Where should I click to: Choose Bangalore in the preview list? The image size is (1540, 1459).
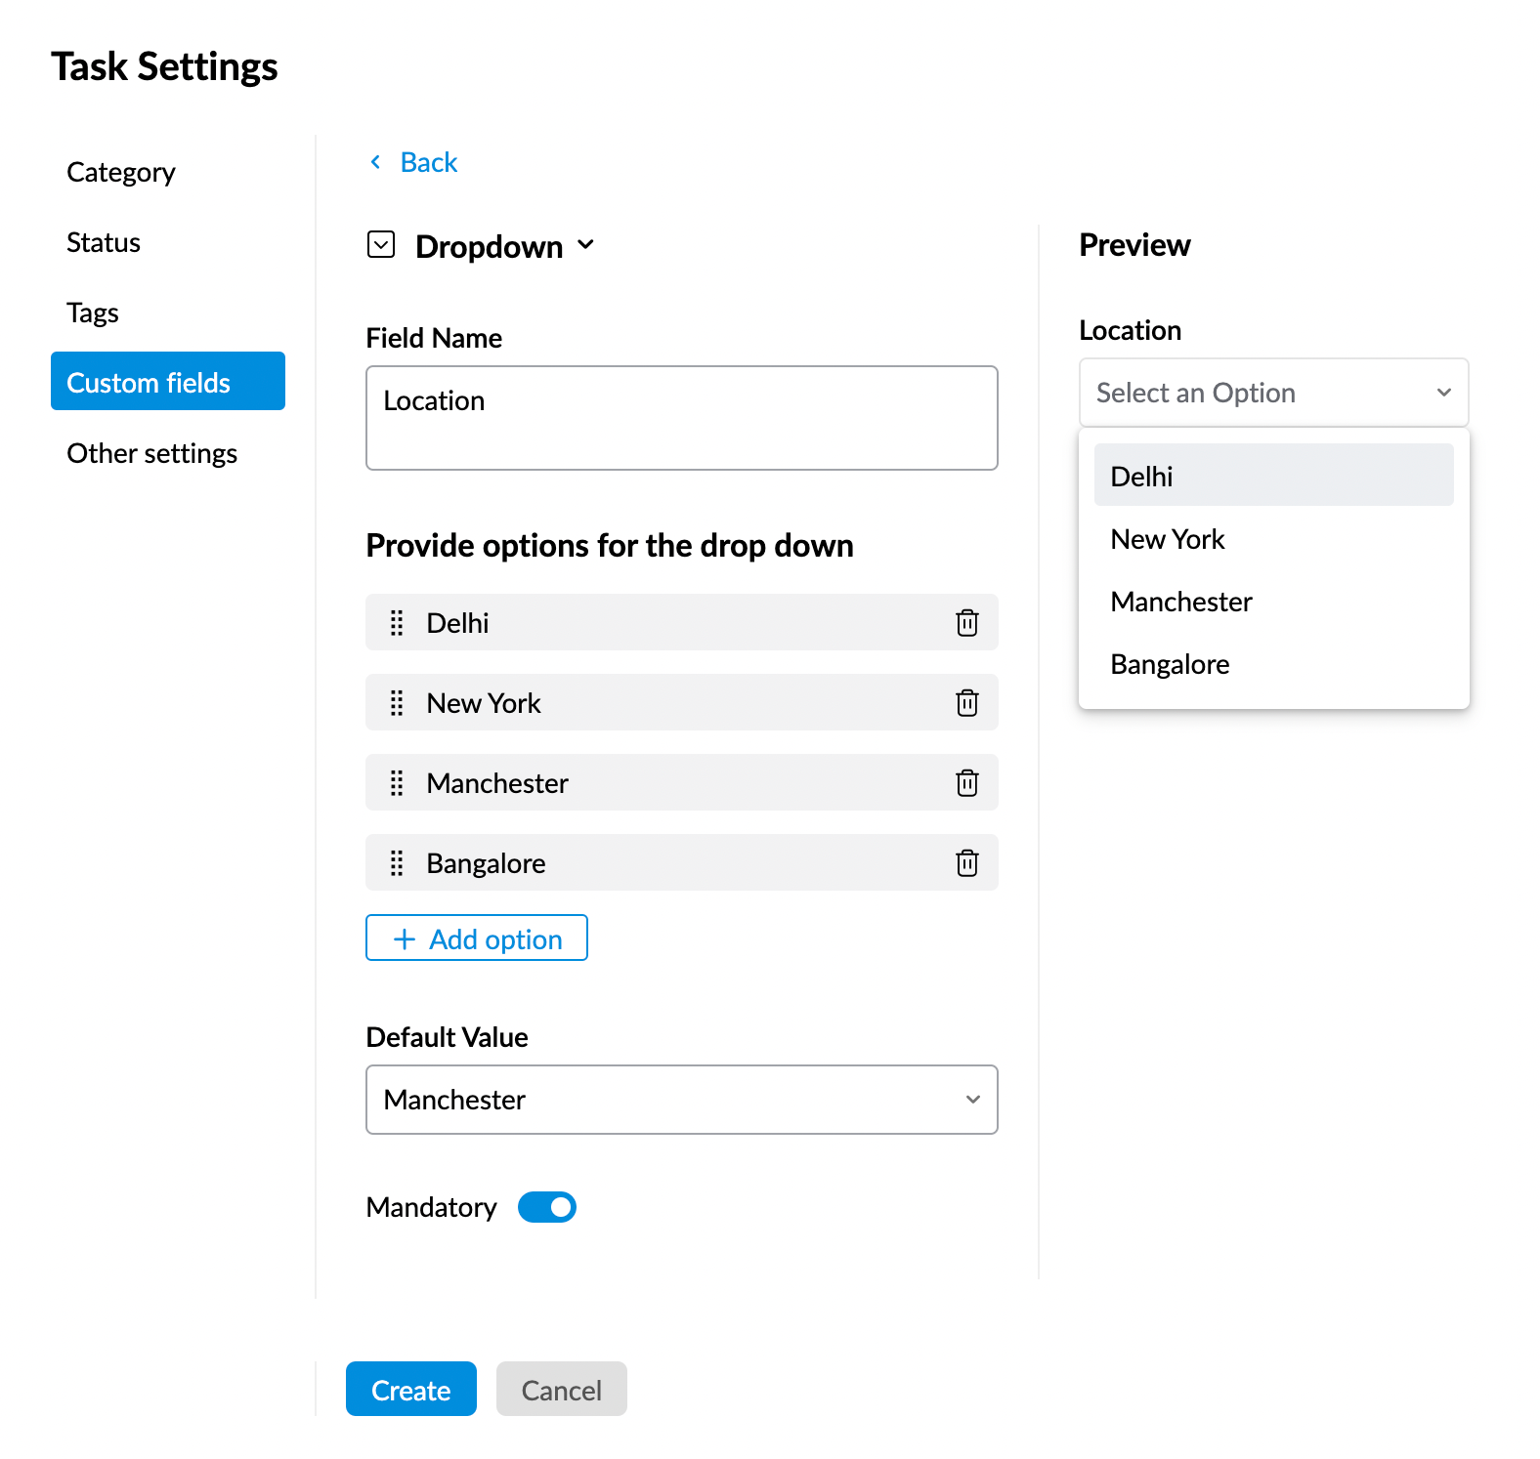pyautogui.click(x=1171, y=665)
